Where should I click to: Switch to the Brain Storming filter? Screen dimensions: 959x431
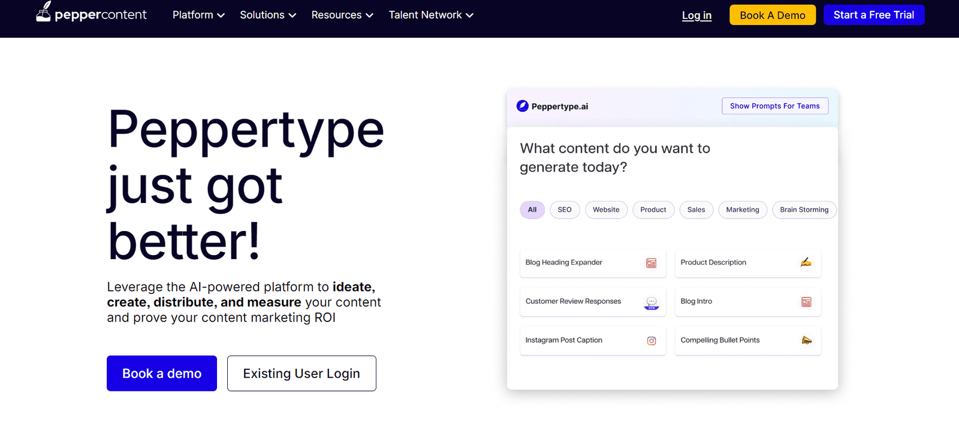[804, 210]
